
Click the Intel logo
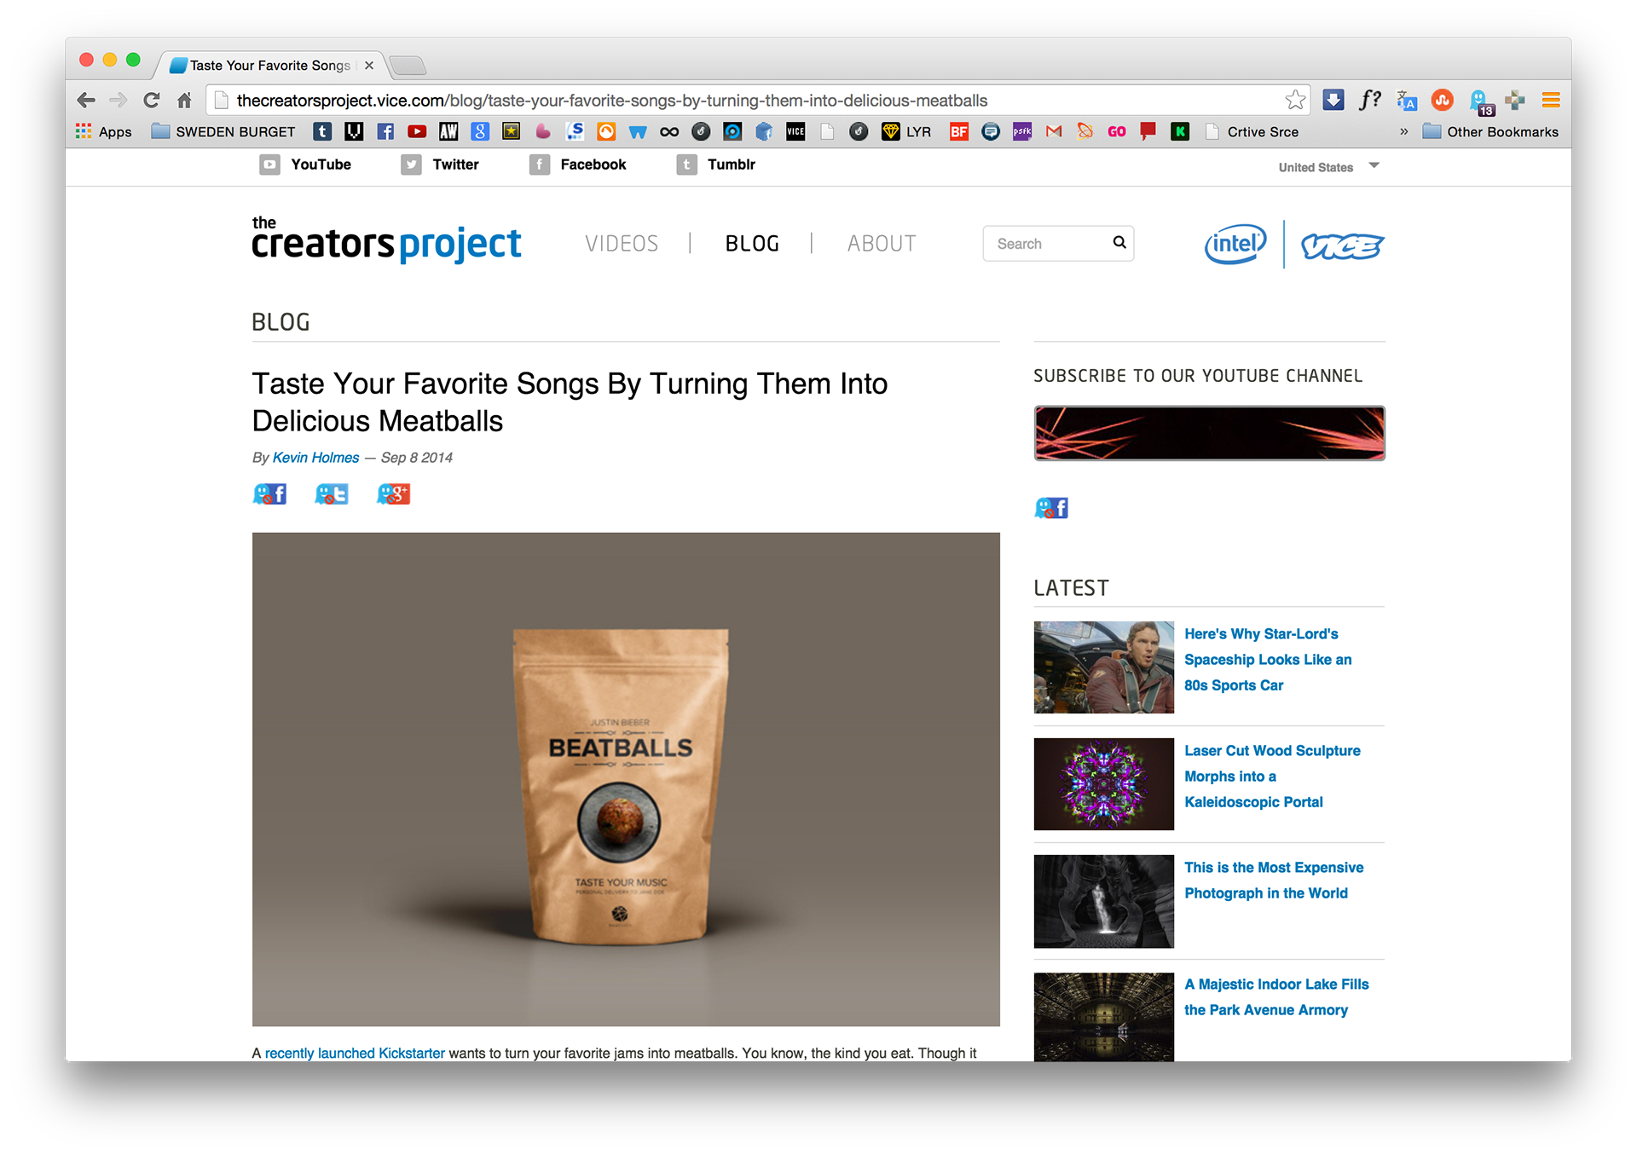(x=1235, y=245)
